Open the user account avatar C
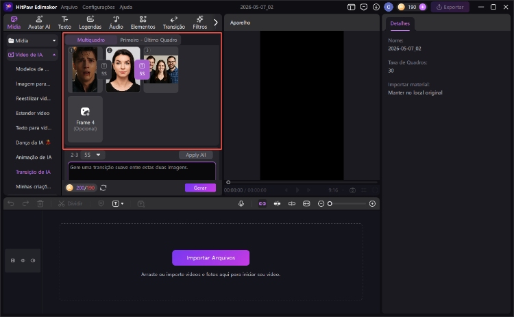 coord(389,7)
